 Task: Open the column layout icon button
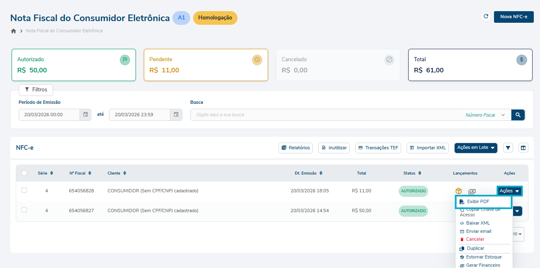tap(523, 148)
